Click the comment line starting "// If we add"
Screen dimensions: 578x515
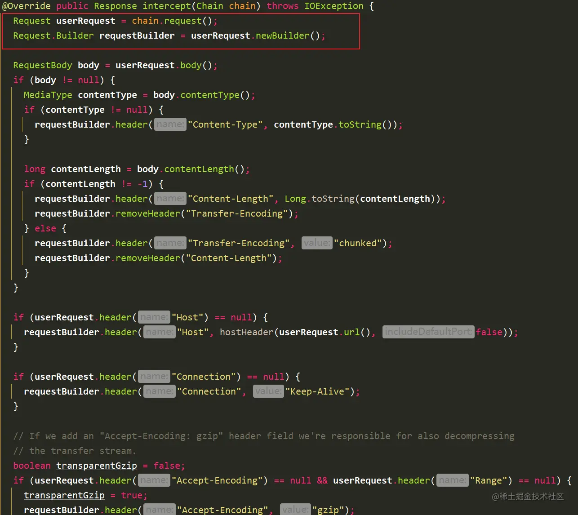(264, 436)
